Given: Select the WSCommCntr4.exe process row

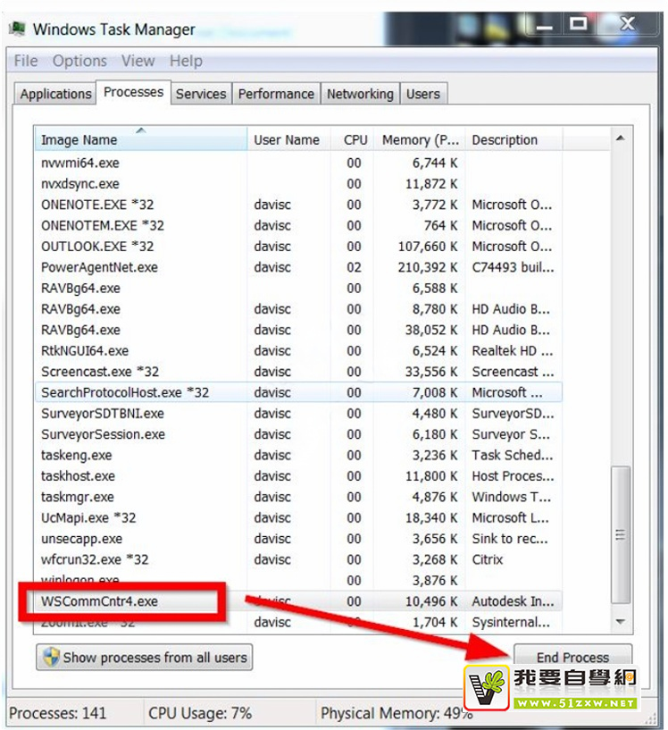Looking at the screenshot, I should click(x=99, y=601).
